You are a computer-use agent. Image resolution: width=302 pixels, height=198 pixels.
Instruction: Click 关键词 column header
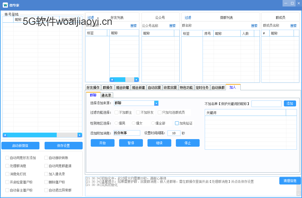245,113
